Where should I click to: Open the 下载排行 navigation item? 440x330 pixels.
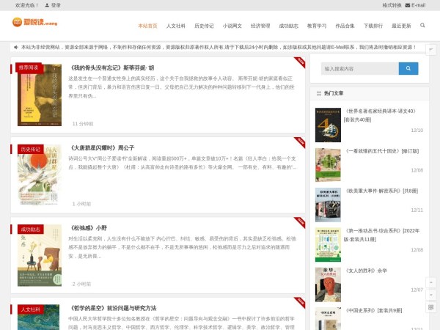click(x=373, y=26)
